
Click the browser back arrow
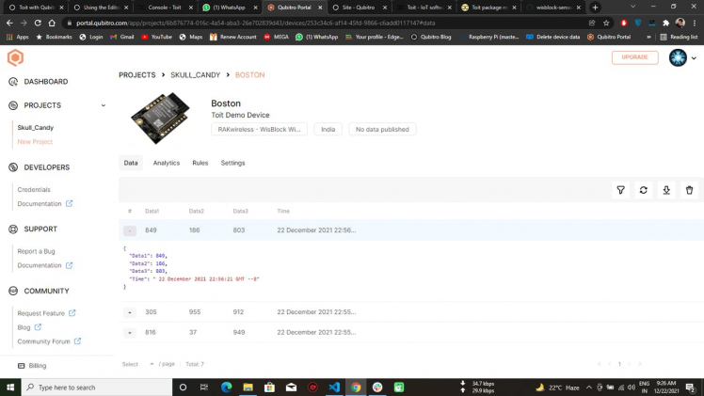(9, 23)
